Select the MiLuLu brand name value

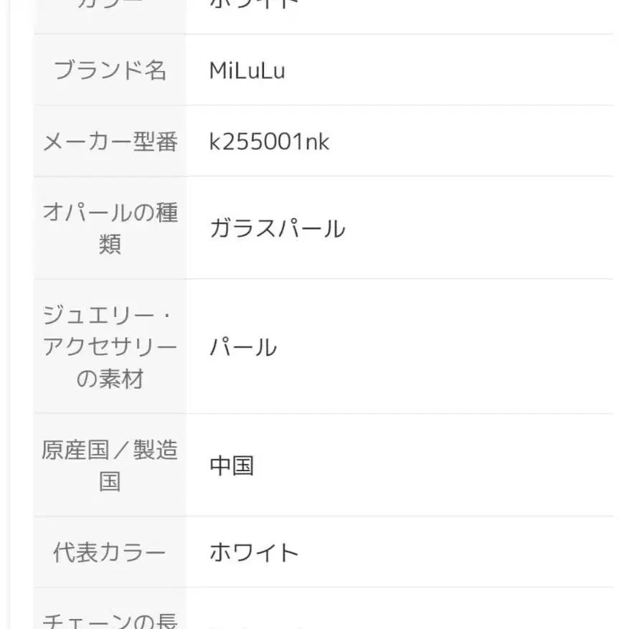click(x=247, y=70)
